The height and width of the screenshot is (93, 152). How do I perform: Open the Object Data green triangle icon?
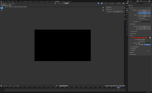(127, 32)
